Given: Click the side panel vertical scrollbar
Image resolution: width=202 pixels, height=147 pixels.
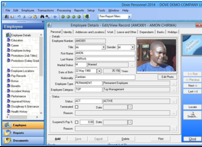Looking at the screenshot, I should click(41, 56).
